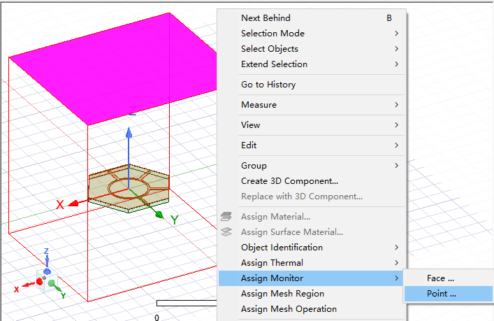Click the red X axis arrowhead
This screenshot has height=321, width=494.
[73, 204]
